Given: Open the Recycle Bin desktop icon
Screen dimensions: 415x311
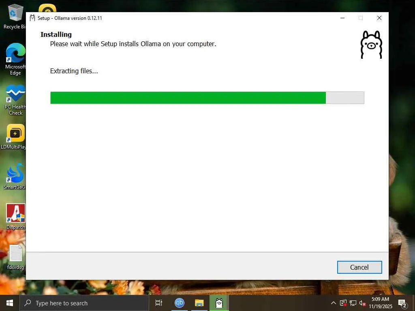Looking at the screenshot, I should [x=15, y=16].
